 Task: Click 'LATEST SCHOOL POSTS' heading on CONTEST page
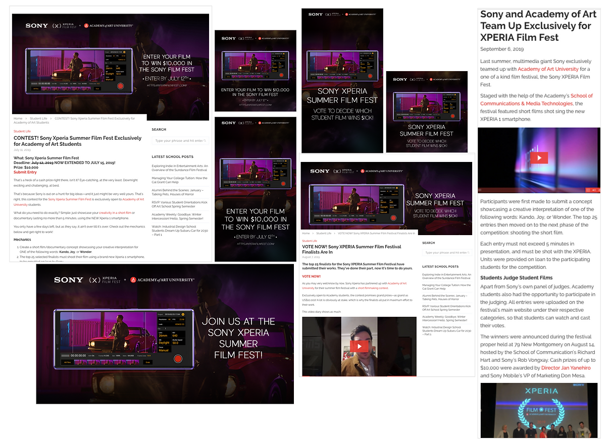tap(173, 157)
